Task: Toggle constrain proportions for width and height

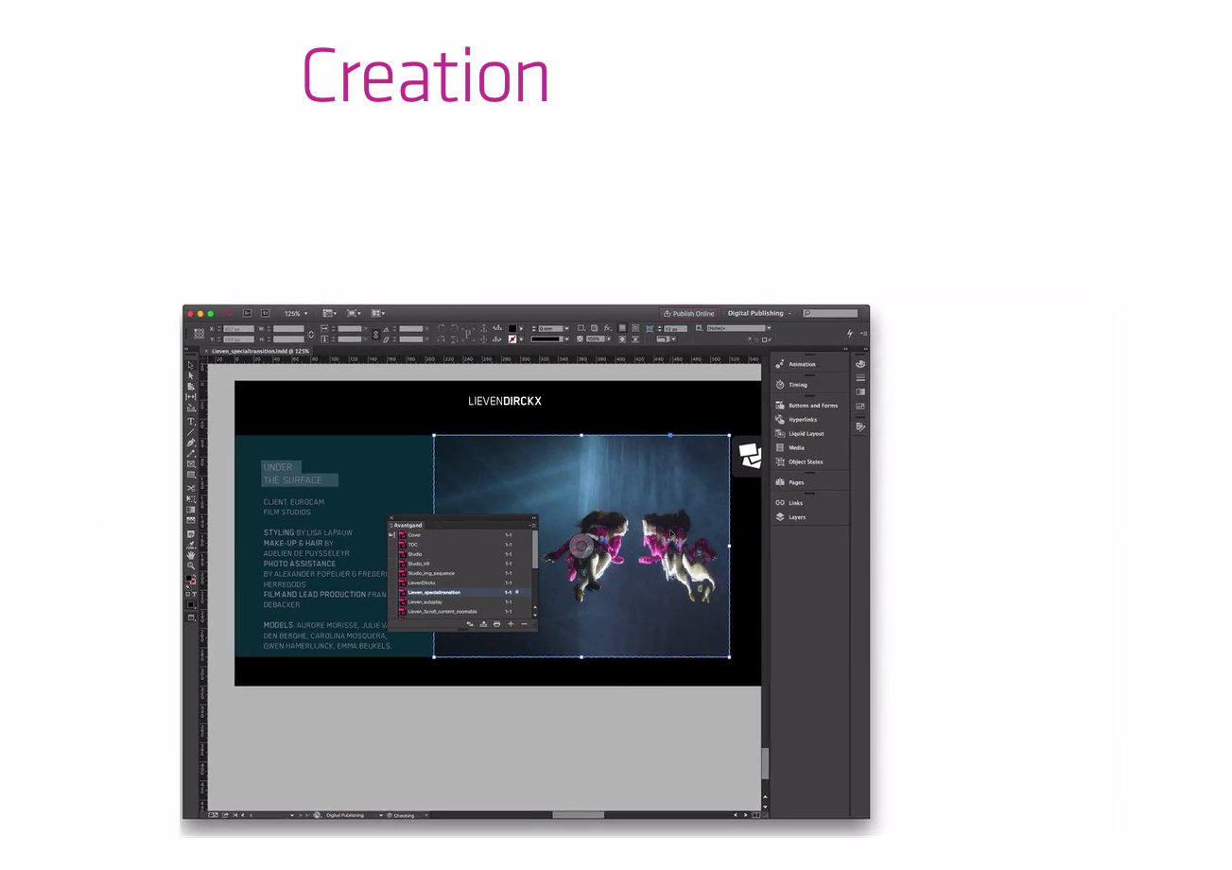Action: coord(311,334)
